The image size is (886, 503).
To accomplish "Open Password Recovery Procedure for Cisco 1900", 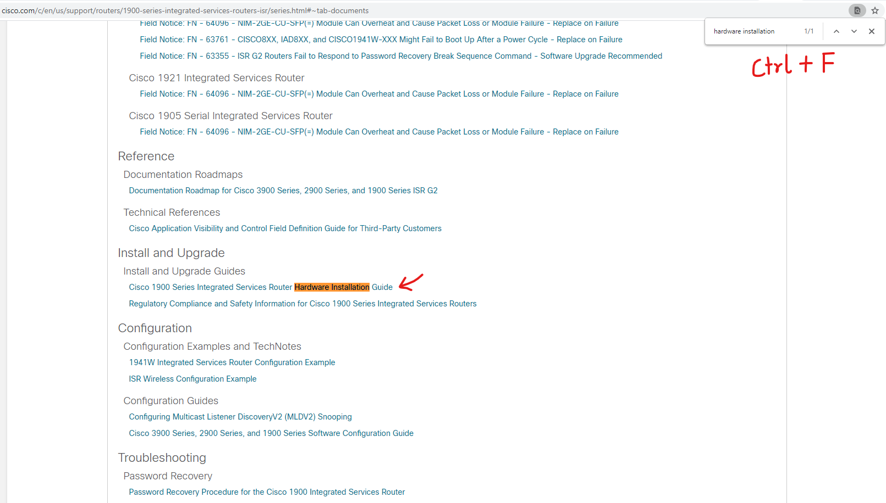I will click(x=267, y=492).
